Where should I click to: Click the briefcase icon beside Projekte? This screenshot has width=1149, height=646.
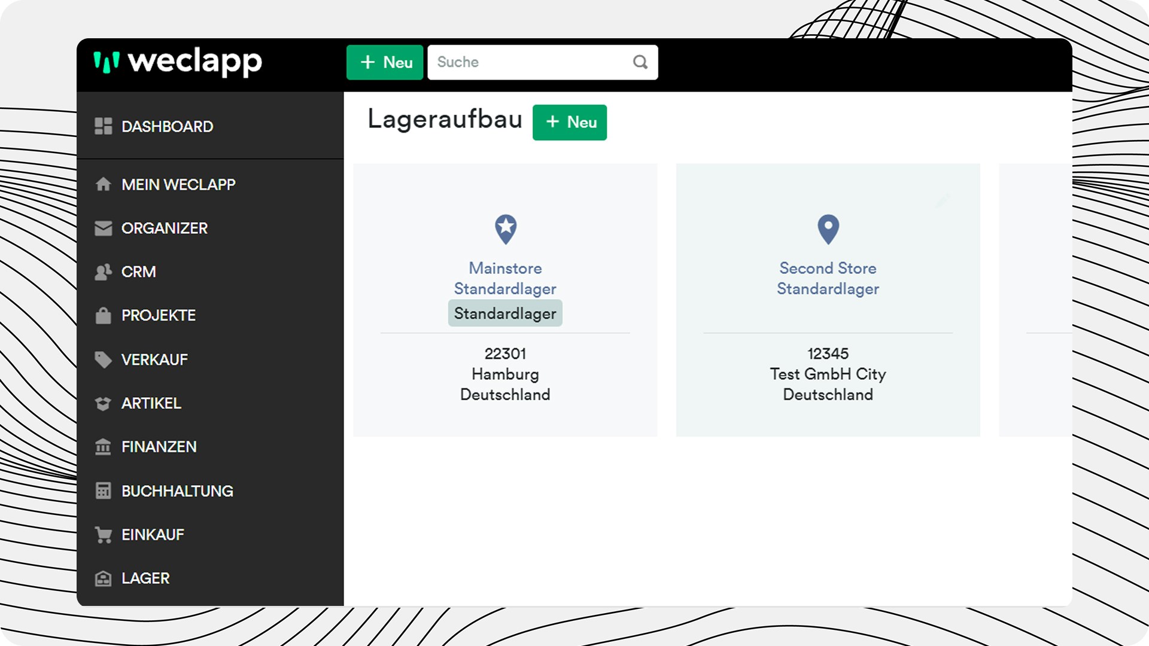pyautogui.click(x=103, y=315)
